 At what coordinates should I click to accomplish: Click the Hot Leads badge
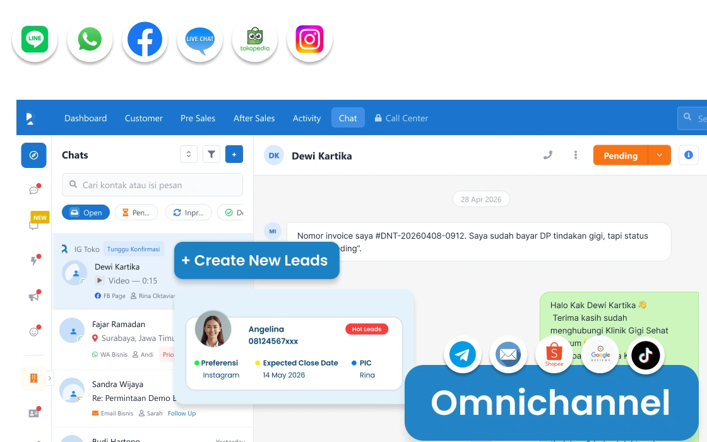[x=367, y=329]
